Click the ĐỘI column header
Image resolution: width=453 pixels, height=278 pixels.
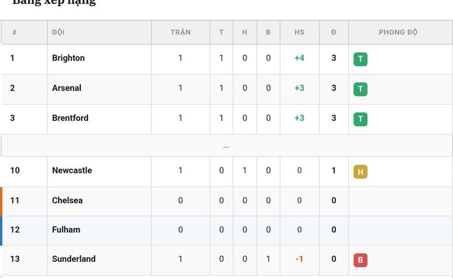click(58, 32)
